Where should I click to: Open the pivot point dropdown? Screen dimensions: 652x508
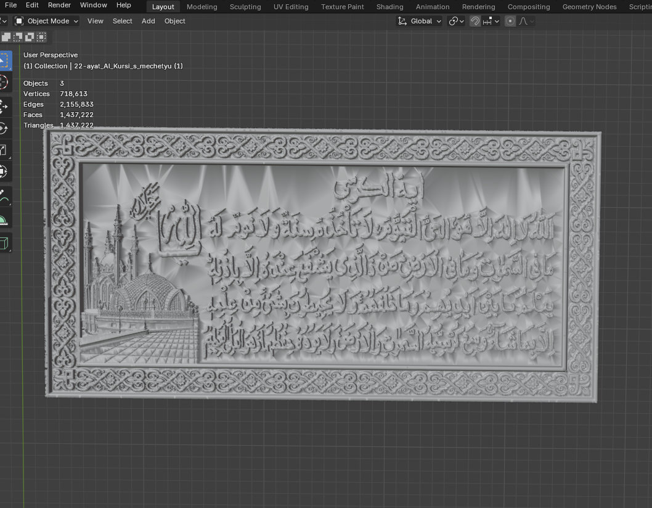tap(456, 21)
